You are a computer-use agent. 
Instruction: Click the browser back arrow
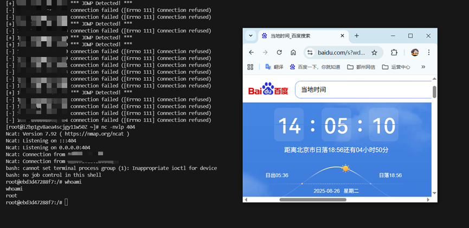click(251, 53)
